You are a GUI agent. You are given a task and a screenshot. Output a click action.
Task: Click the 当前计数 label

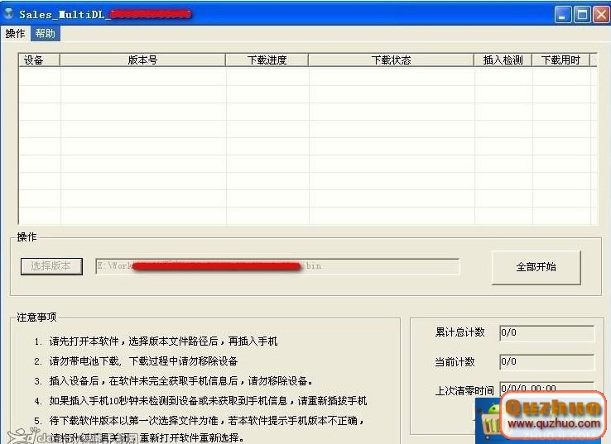pos(455,362)
